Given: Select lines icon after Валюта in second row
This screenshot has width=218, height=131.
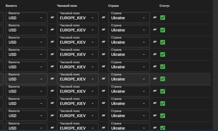Looking at the screenshot, I should 52,29.
